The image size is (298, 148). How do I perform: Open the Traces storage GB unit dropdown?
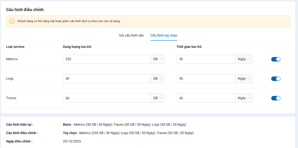pyautogui.click(x=157, y=98)
